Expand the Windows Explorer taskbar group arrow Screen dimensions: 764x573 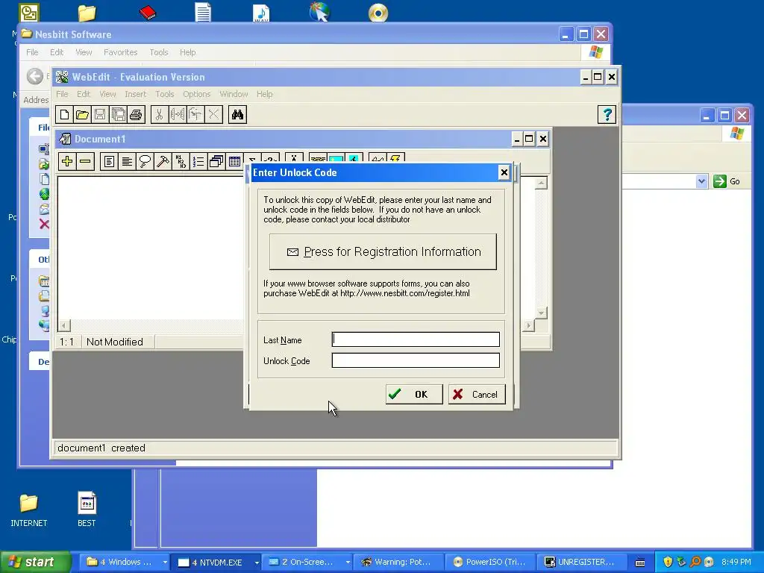(x=165, y=563)
